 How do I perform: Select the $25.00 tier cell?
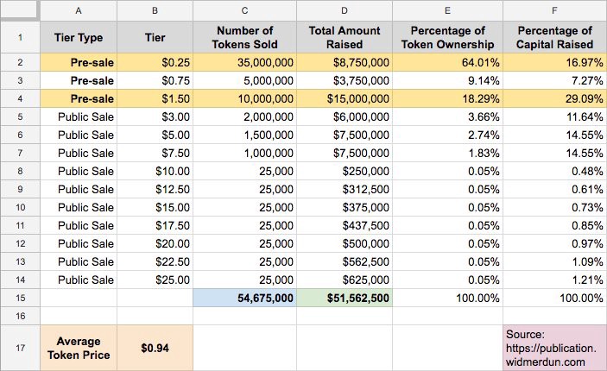(x=155, y=280)
